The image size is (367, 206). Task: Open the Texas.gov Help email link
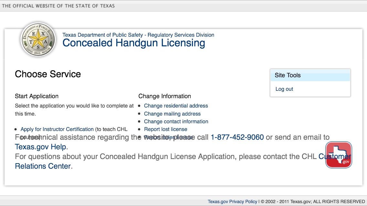[x=41, y=147]
